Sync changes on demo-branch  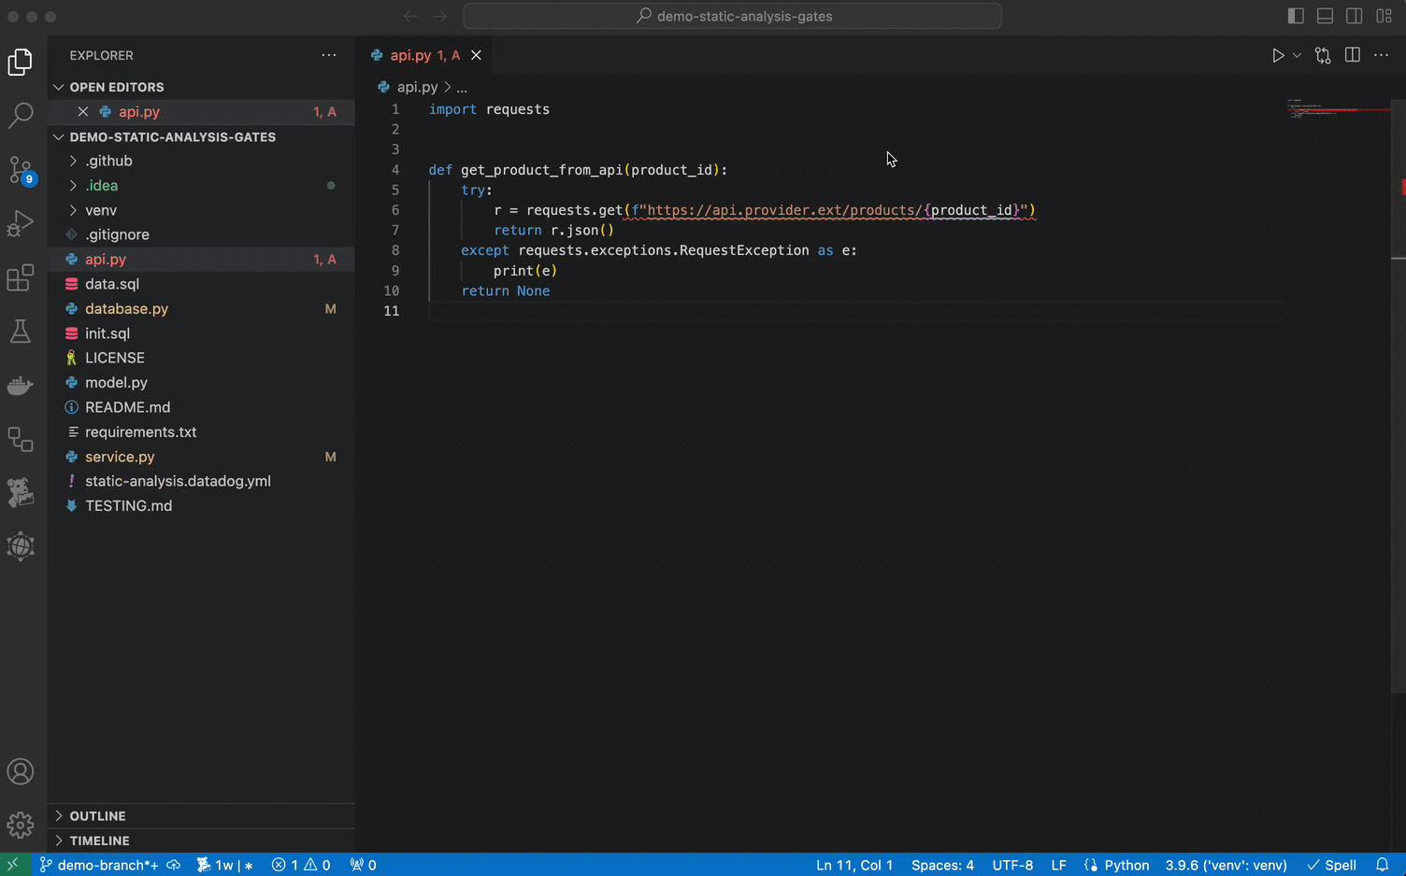point(173,865)
